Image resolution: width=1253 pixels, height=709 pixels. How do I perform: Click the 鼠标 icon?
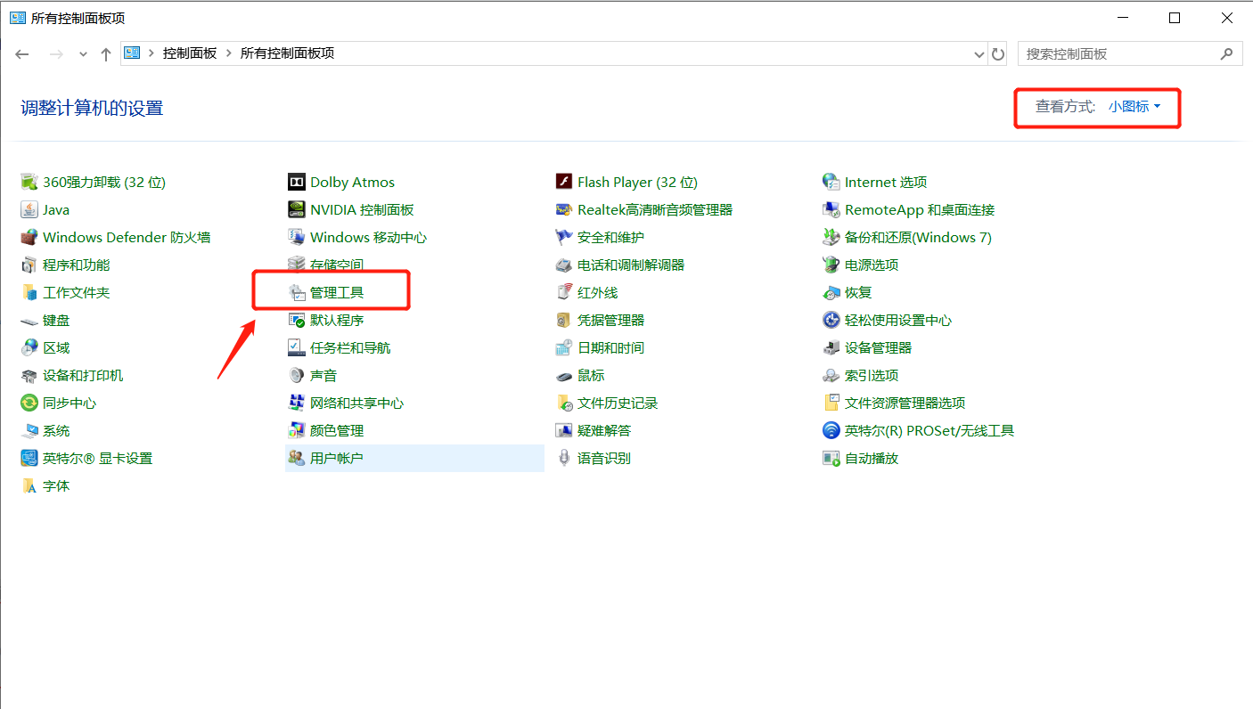click(x=564, y=376)
